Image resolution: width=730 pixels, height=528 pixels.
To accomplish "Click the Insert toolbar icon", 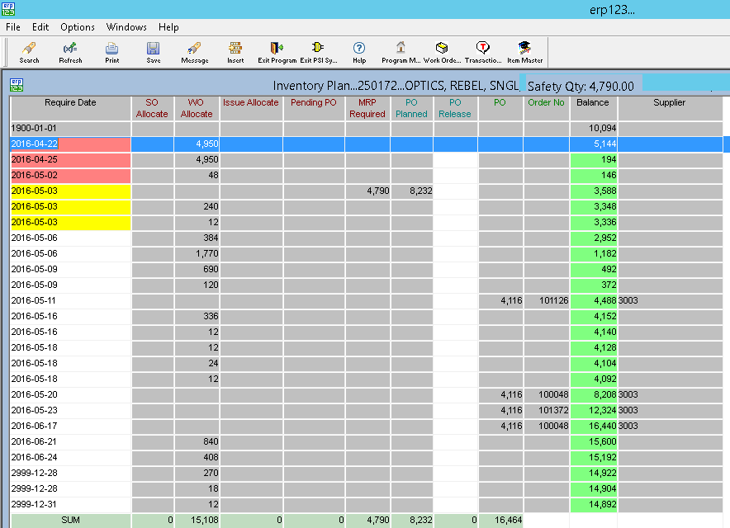I will click(235, 52).
